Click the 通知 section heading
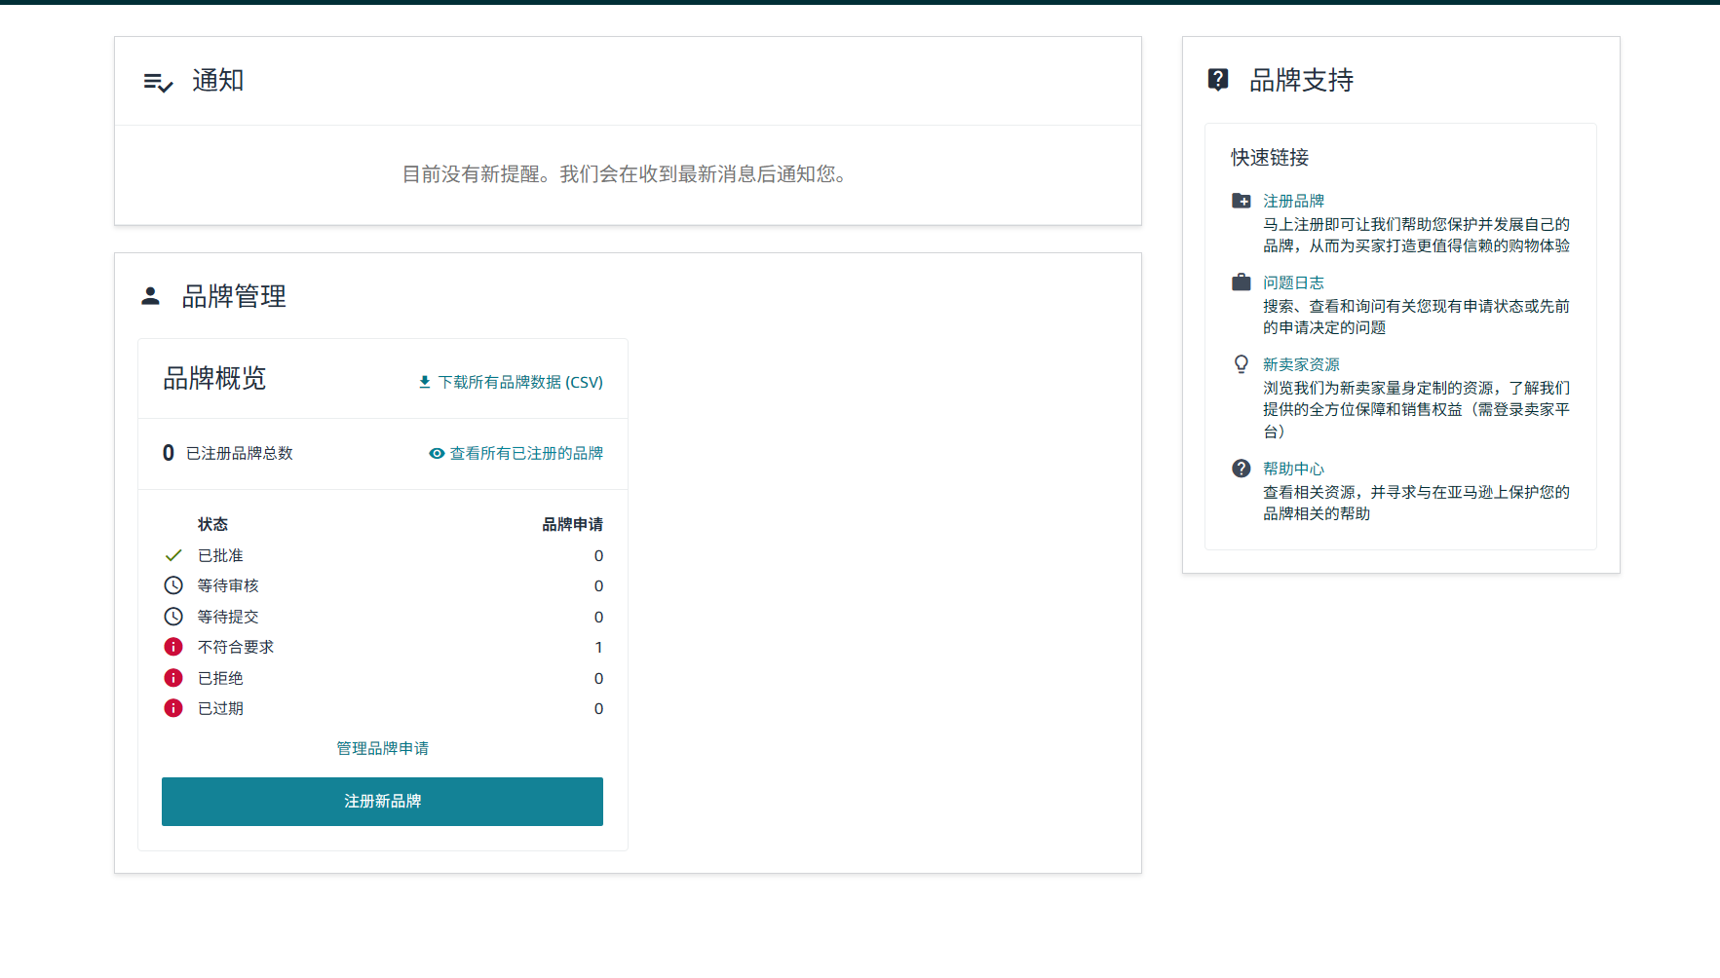 pos(218,80)
